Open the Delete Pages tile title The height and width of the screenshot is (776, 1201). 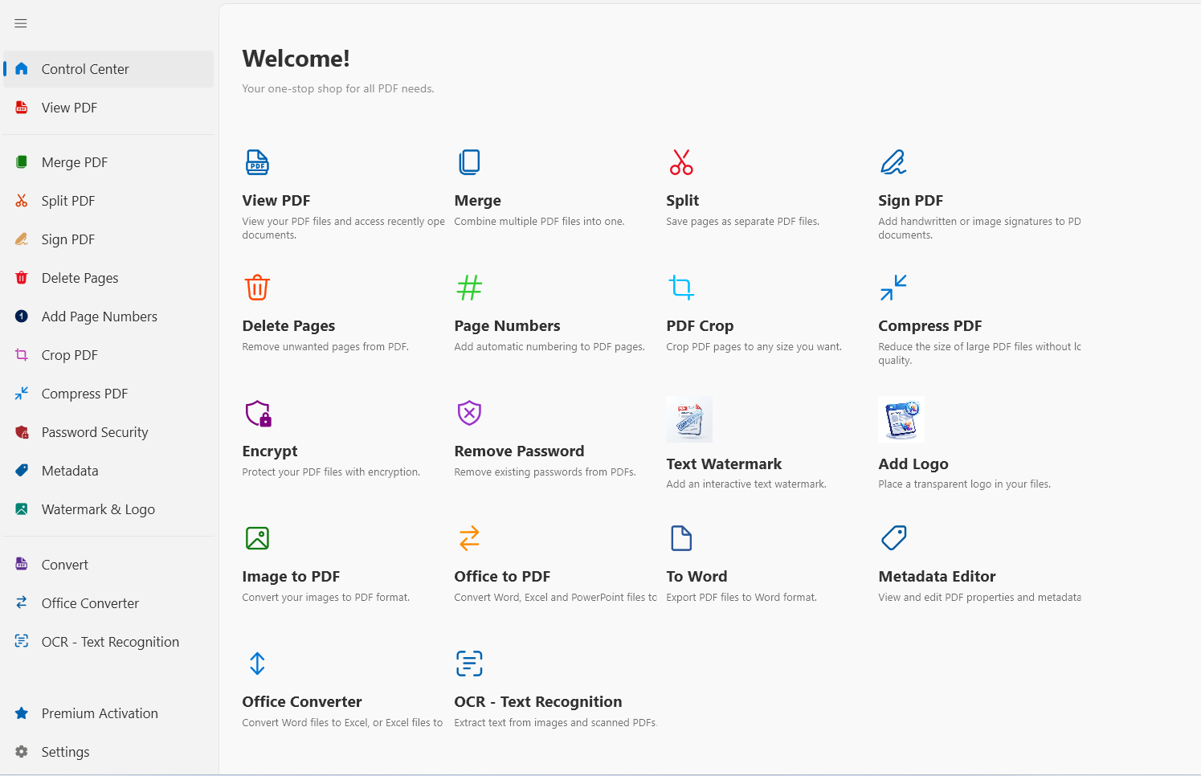click(288, 326)
